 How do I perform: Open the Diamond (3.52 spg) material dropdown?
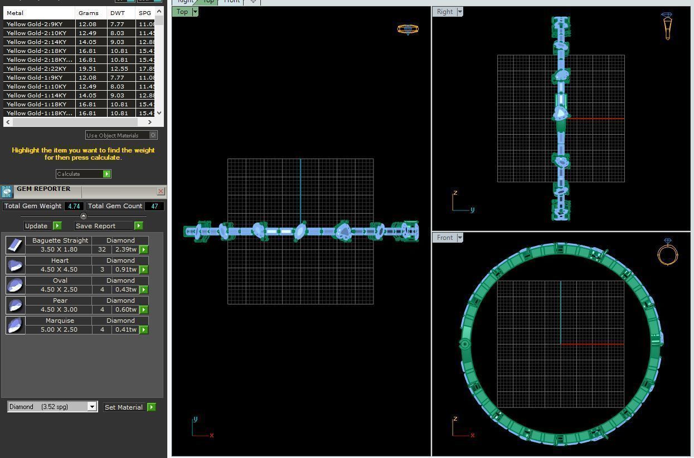(x=92, y=407)
